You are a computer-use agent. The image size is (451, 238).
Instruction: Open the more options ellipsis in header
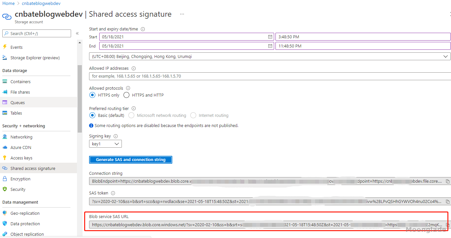(182, 14)
